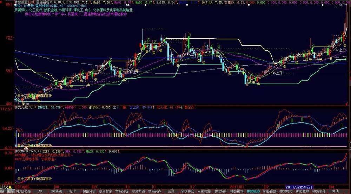The image size is (351, 194).
Task: Click the MA125: 6.54 value
Action: [166, 2]
